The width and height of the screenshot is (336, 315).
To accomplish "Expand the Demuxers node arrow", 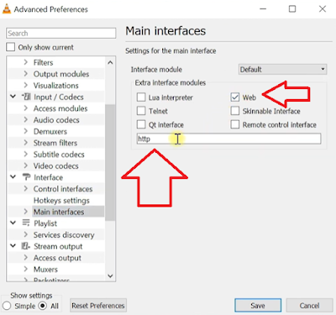I will point(26,131).
